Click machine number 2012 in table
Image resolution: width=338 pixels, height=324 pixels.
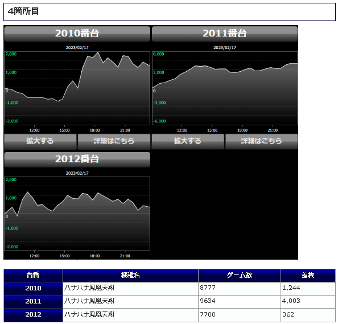coord(33,315)
